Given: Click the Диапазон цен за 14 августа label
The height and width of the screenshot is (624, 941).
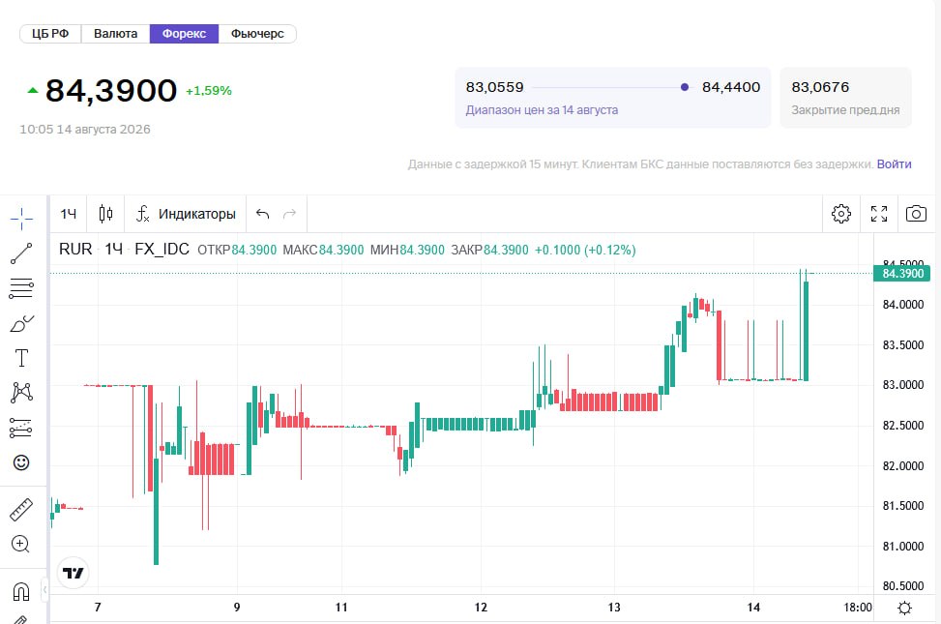Looking at the screenshot, I should (542, 110).
